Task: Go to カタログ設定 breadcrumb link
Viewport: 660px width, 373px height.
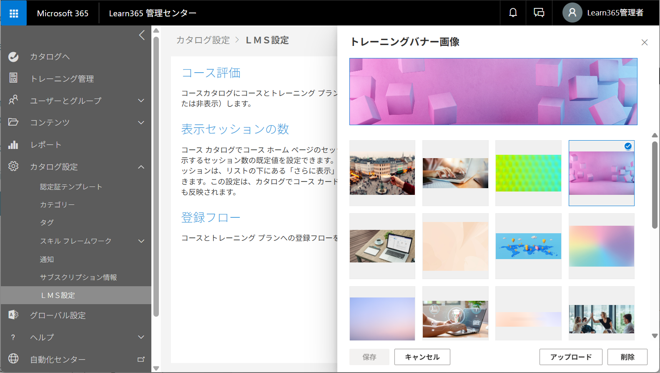Action: 203,40
